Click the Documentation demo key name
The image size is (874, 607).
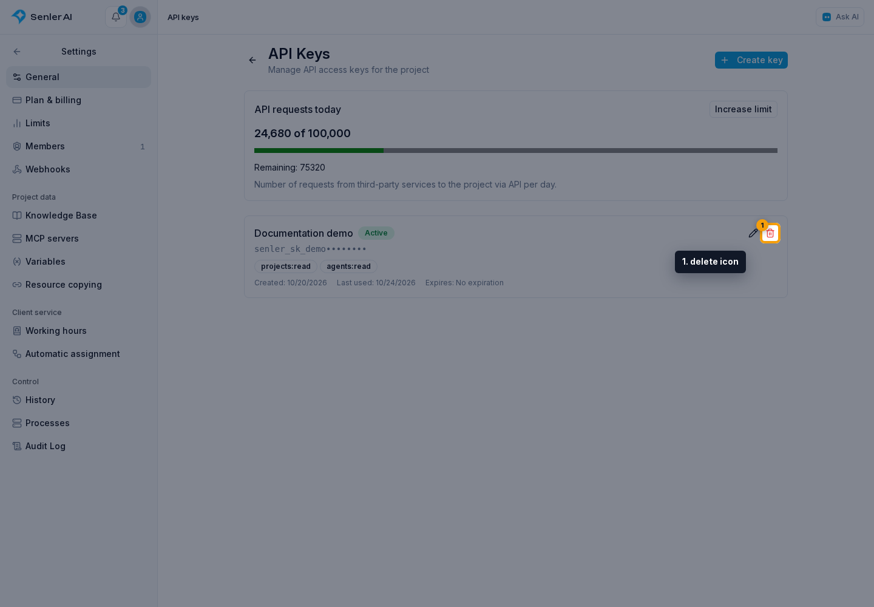pyautogui.click(x=303, y=233)
